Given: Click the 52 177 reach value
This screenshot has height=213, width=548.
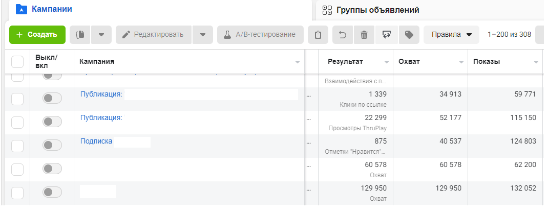Looking at the screenshot, I should (451, 118).
